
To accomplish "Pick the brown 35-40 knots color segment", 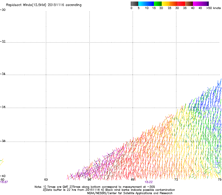I will click(189, 4).
